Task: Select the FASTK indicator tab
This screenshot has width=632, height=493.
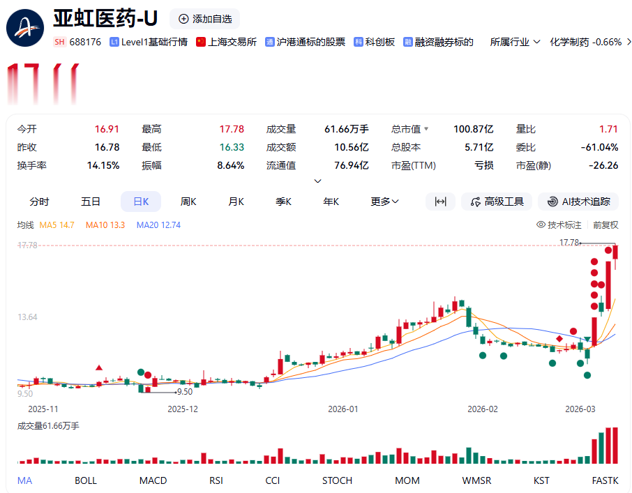Action: 605,480
